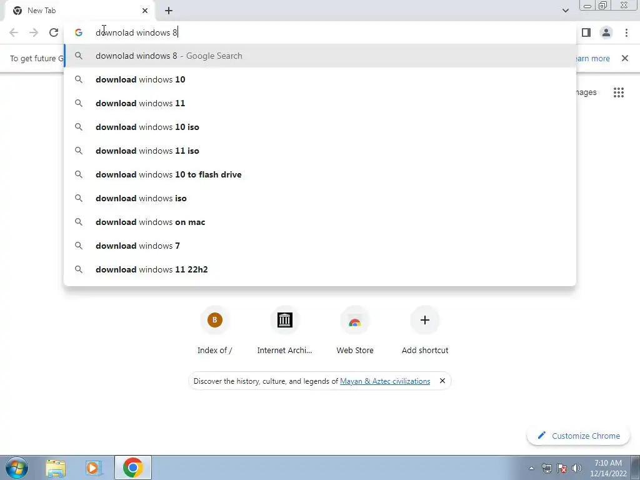Viewport: 640px width, 480px height.
Task: Select 'download windows on mac' suggestion
Action: 320,222
